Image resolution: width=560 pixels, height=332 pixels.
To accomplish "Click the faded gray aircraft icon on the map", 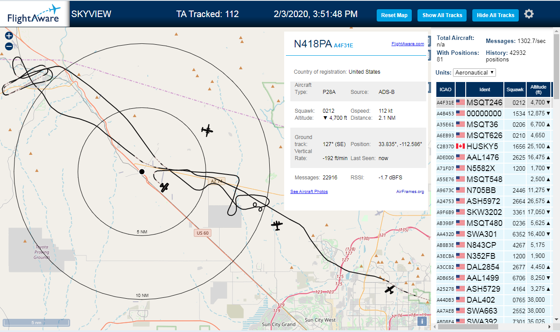I will (379, 213).
